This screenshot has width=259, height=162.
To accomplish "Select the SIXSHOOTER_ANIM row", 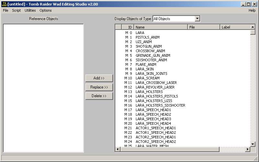I will [x=183, y=60].
